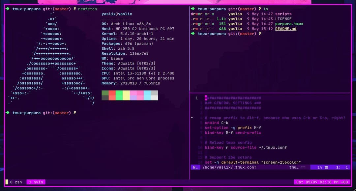Pick the red neofetch palette swatch
The height and width of the screenshot is (191, 356).
click(112, 93)
